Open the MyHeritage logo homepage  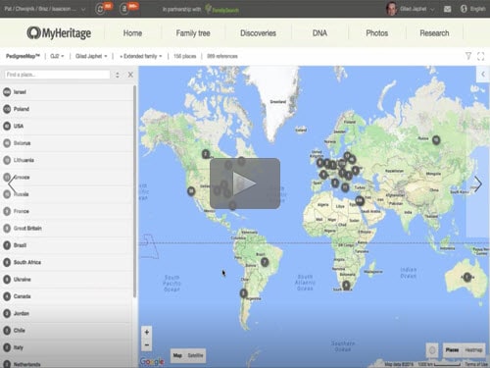tap(59, 33)
